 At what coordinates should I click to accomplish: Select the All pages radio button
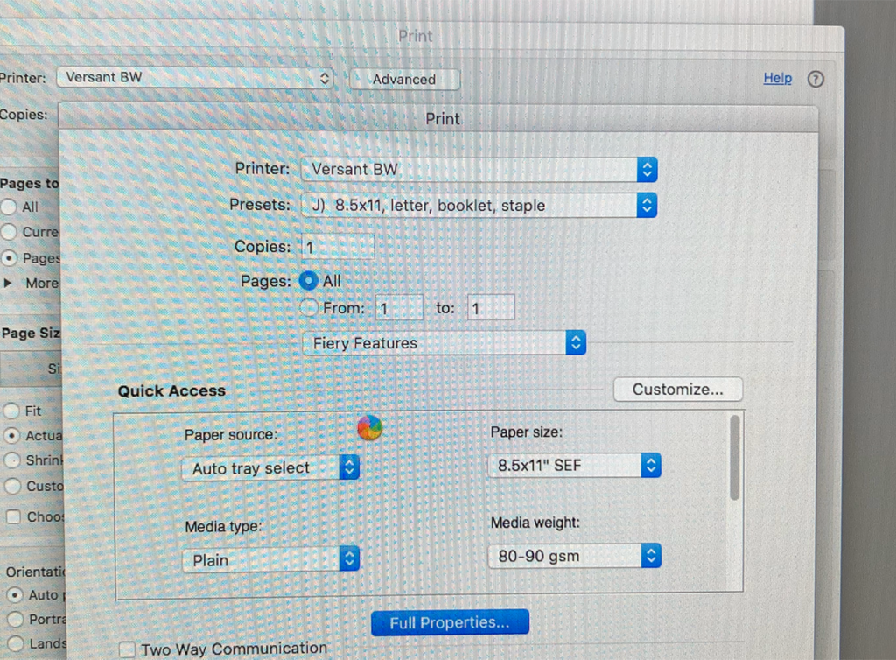click(x=309, y=281)
